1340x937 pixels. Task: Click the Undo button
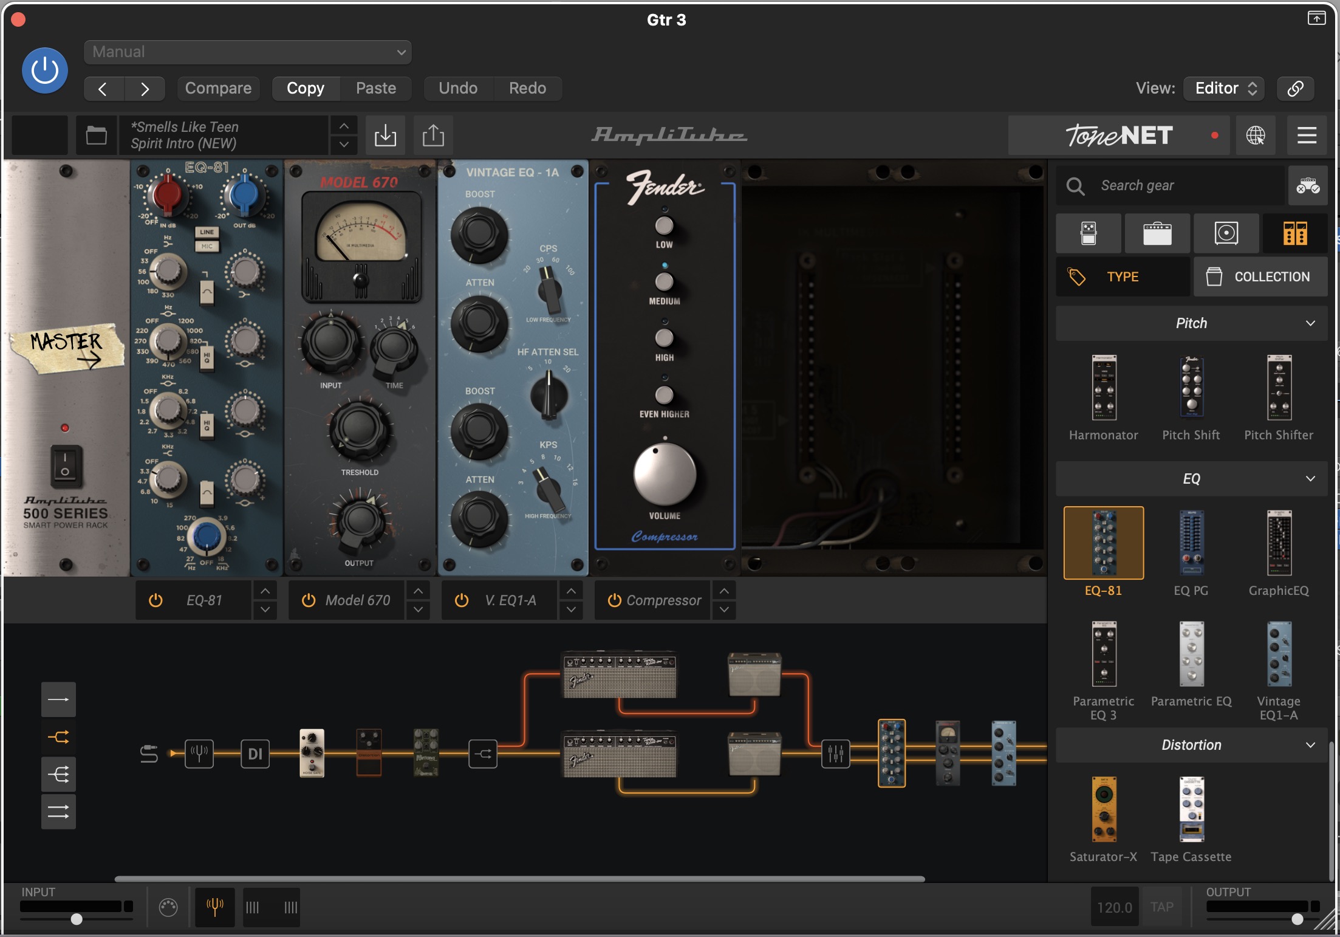coord(458,89)
